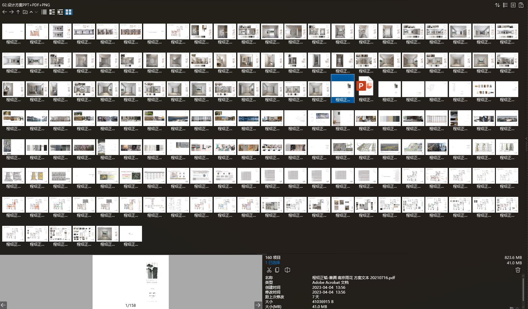Copy the selected file with copy icon
Viewport: 528px width, 309px height.
[277, 270]
